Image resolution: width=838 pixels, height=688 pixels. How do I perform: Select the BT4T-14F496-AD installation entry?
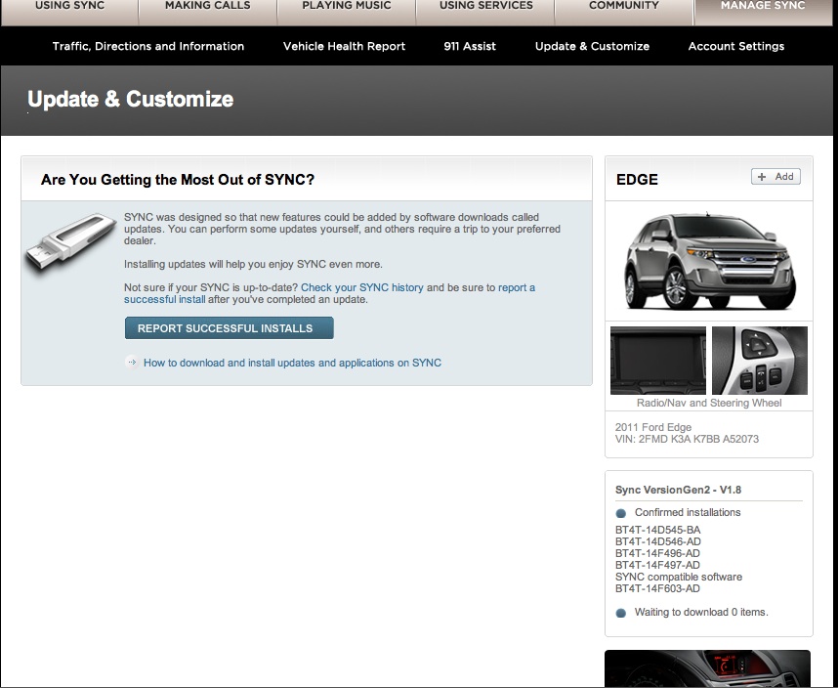pyautogui.click(x=657, y=553)
